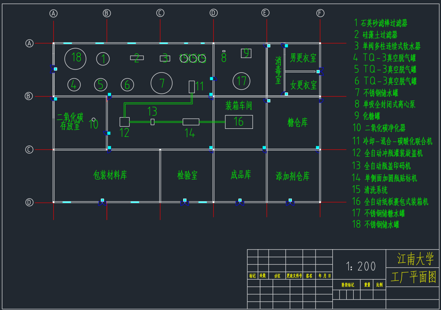This screenshot has width=441, height=310.
Task: Click the 糖仓库 room label
Action: pos(297,122)
